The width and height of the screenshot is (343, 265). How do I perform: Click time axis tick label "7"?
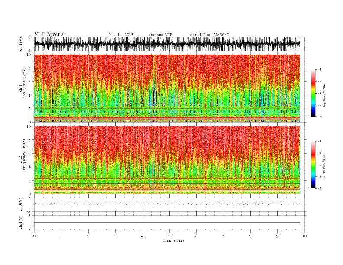coord(223,236)
